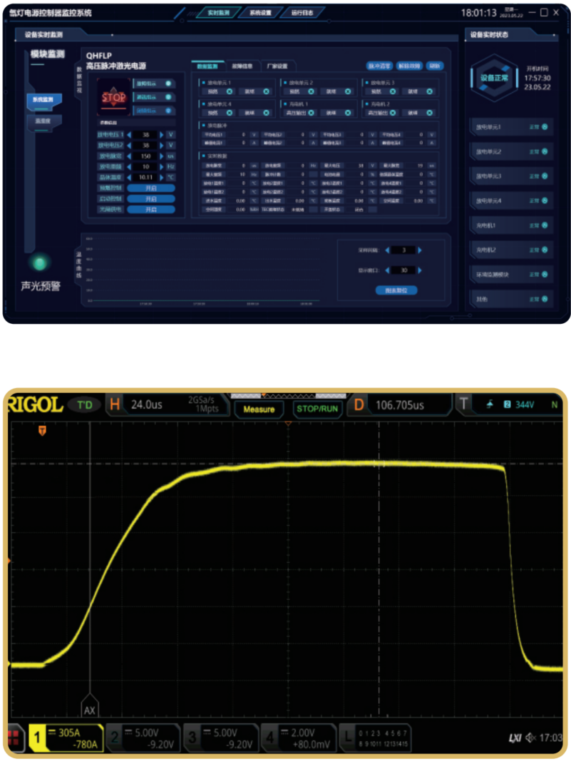The width and height of the screenshot is (571, 764).
Task: Toggle the 光闸供电 开启 switch
Action: click(x=150, y=210)
